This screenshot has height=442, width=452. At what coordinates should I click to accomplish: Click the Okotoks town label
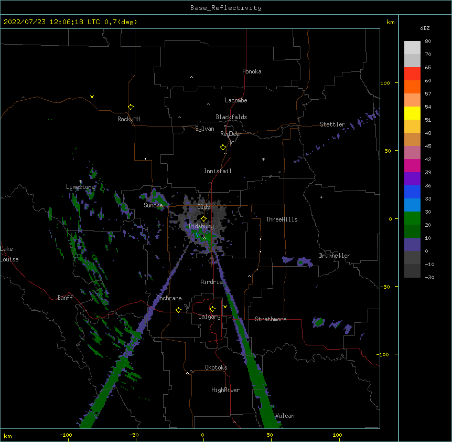tap(216, 367)
